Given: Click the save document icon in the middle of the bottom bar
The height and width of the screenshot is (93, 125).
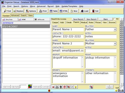Looking at the screenshot, I should click(x=91, y=87).
